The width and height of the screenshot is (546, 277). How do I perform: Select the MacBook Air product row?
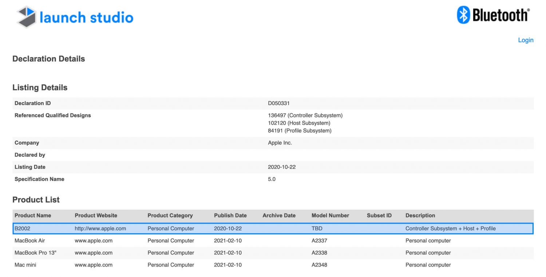[x=30, y=241]
